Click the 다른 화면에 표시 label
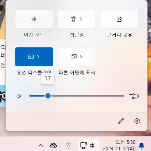151x151 pixels. (x=77, y=73)
